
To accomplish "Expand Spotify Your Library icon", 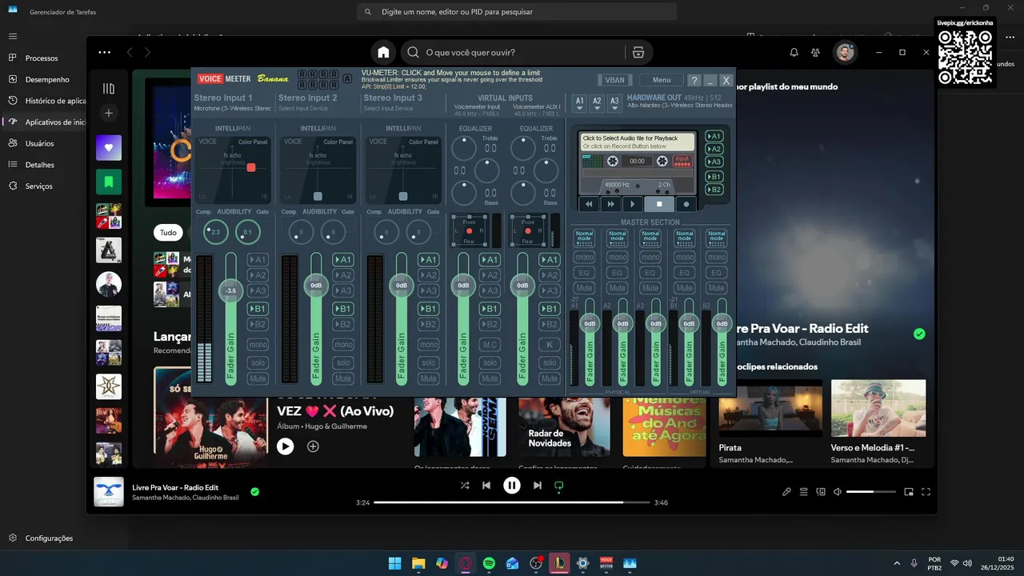I will click(109, 89).
